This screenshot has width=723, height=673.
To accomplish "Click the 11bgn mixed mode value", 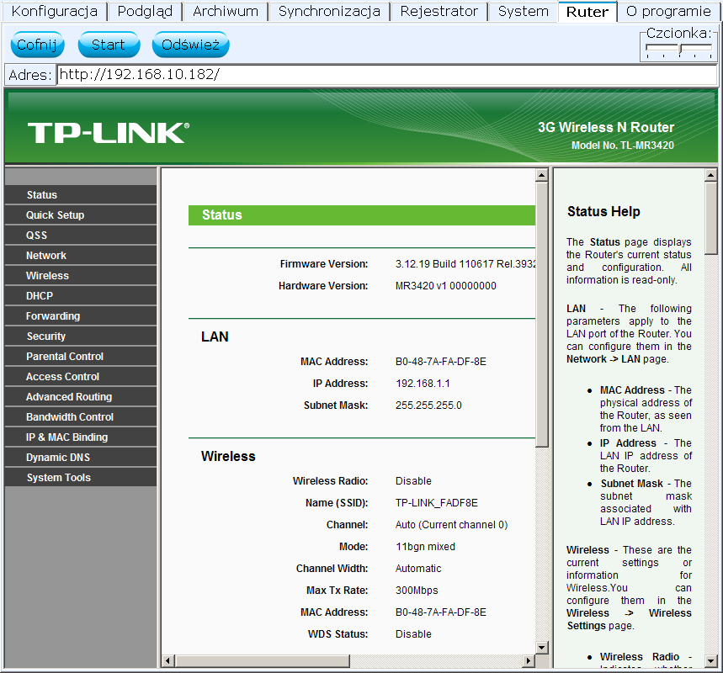I will click(x=425, y=547).
